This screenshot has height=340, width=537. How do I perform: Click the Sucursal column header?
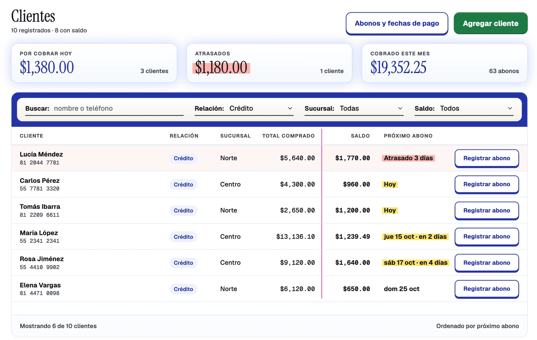(235, 136)
